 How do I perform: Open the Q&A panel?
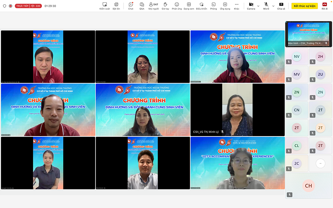(142, 6)
